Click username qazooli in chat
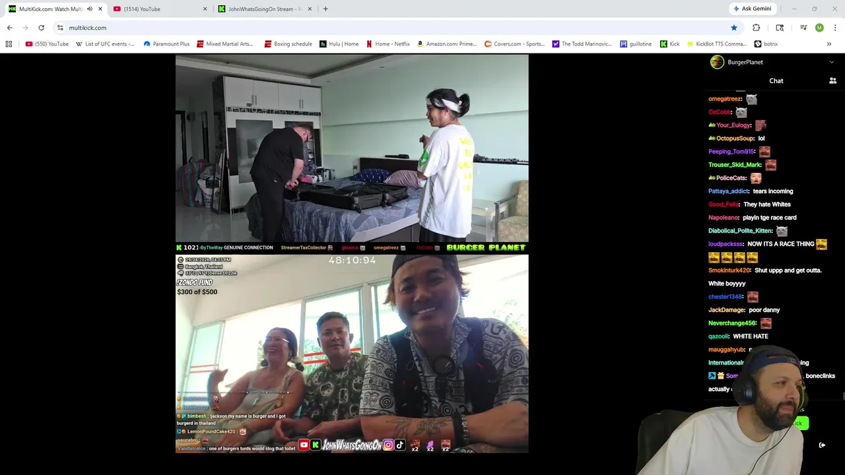 pos(718,336)
